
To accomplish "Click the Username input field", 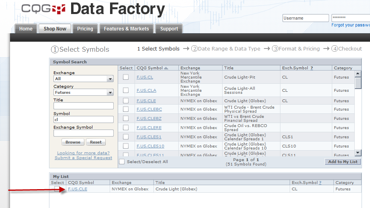I will [x=306, y=18].
